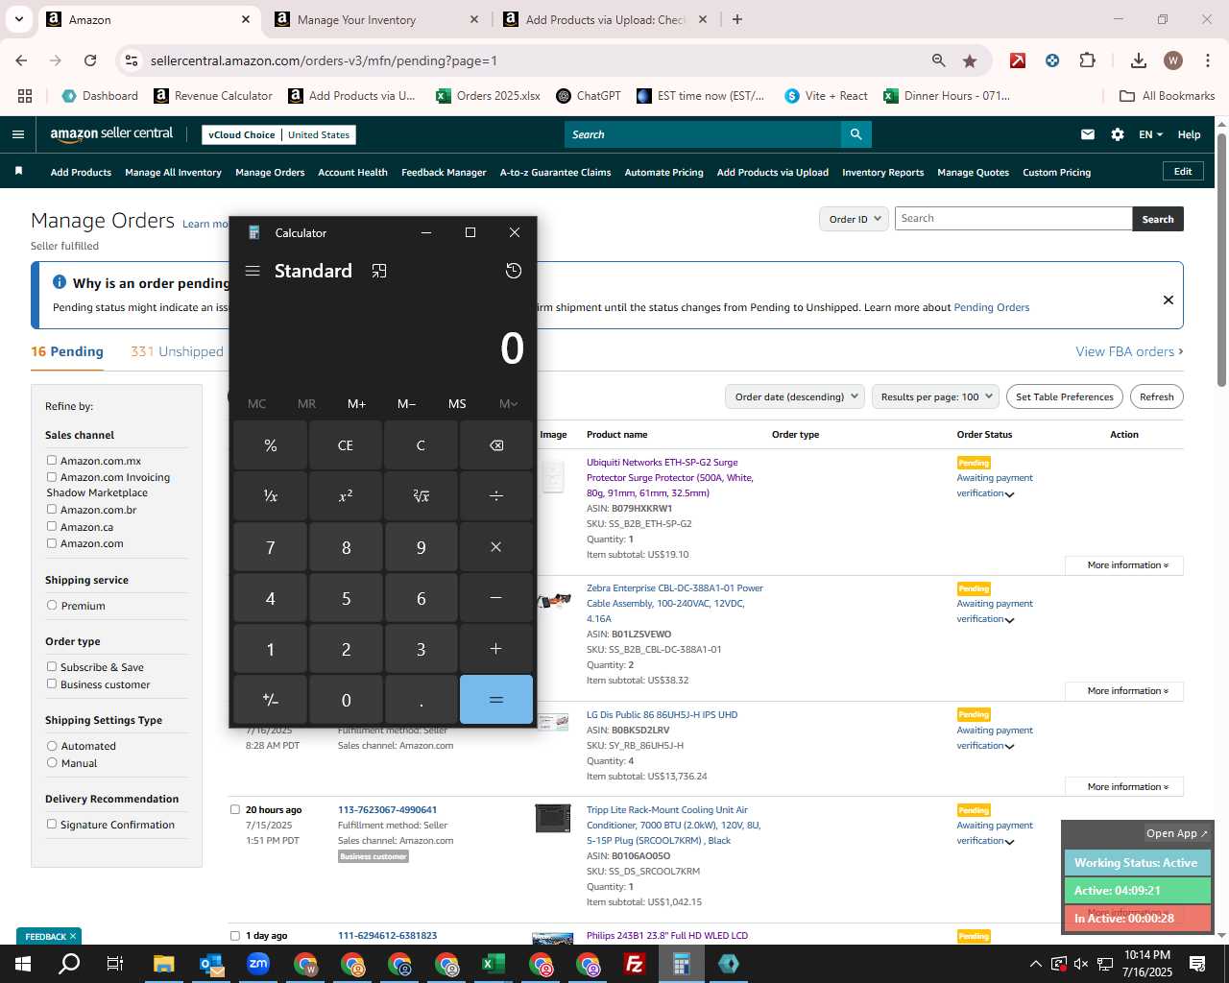Open Chrome extensions puzzle icon
The width and height of the screenshot is (1229, 983).
[x=1087, y=60]
